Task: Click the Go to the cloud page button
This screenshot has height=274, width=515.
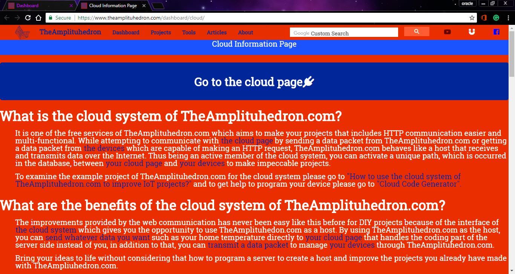Action: coord(254,81)
